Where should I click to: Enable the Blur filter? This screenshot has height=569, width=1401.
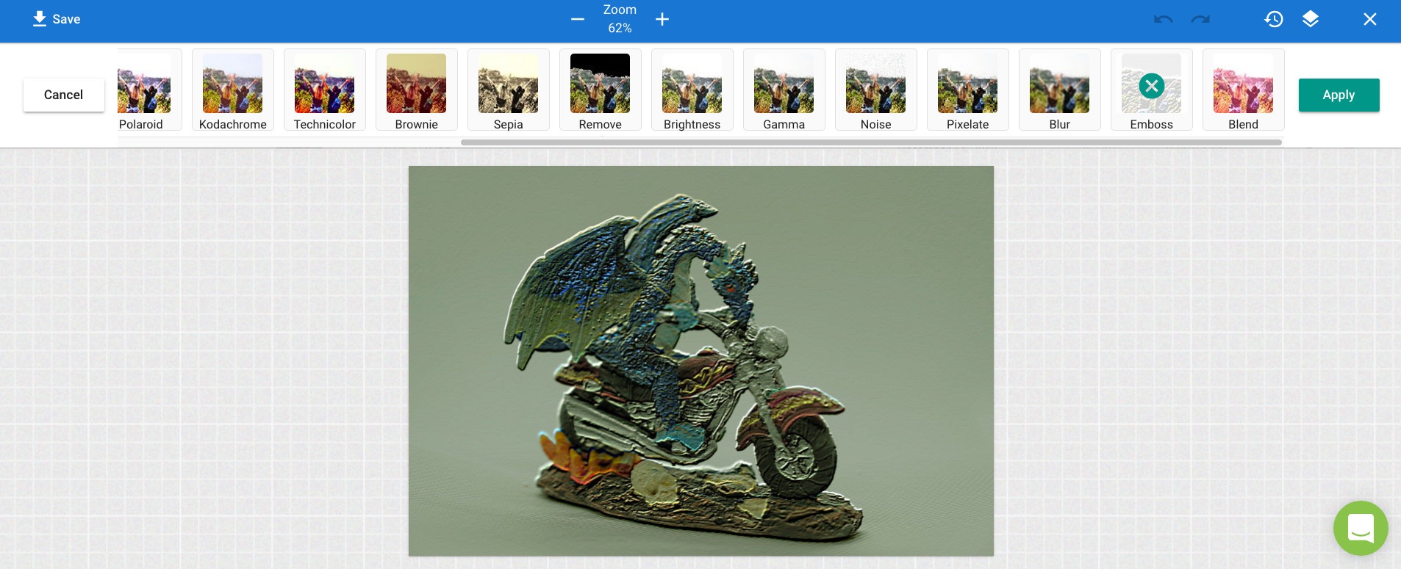click(1059, 90)
